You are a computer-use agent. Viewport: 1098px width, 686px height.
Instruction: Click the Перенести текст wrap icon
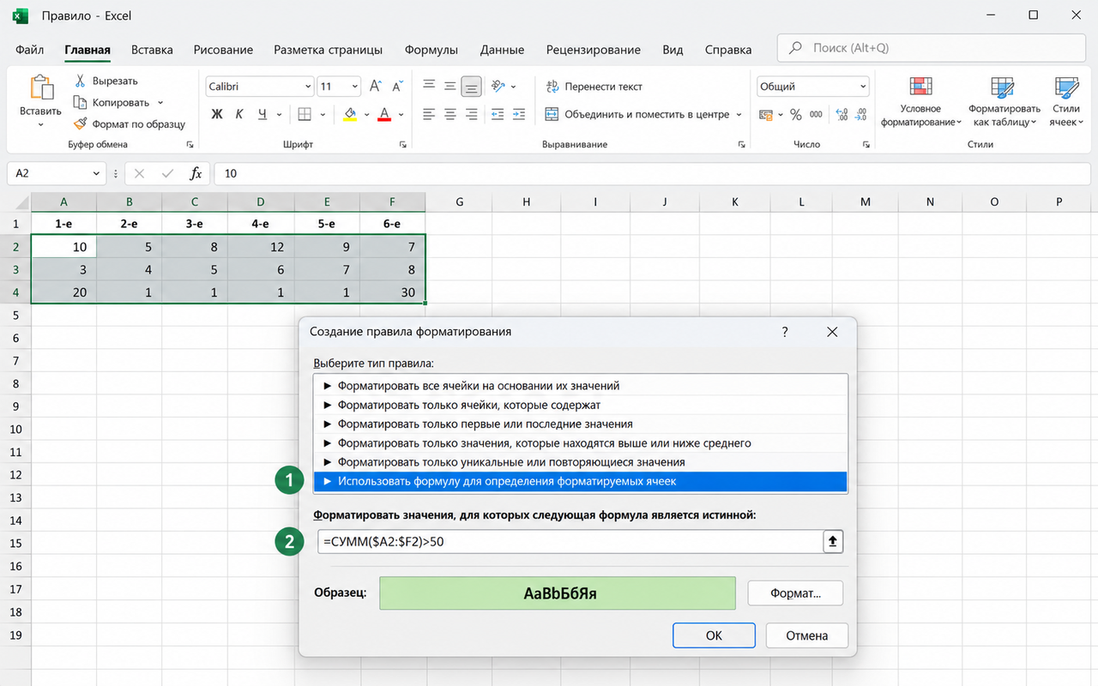coord(552,87)
